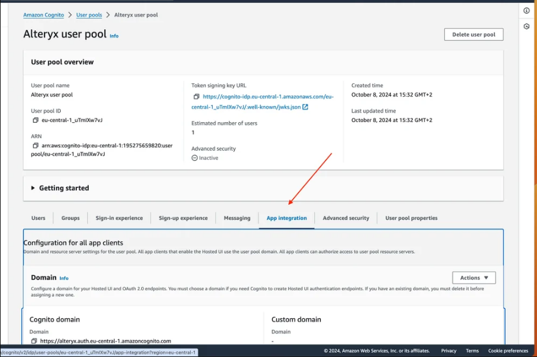The height and width of the screenshot is (357, 537).
Task: Open the Domain Actions dropdown
Action: [x=474, y=278]
